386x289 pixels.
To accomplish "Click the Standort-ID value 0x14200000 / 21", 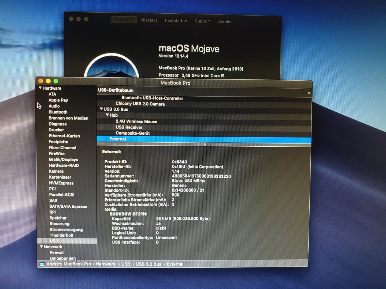I will click(188, 190).
